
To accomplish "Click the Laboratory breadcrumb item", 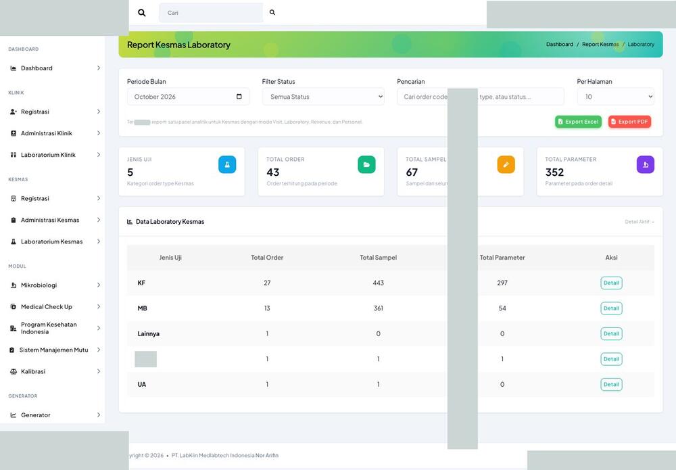I will point(641,45).
